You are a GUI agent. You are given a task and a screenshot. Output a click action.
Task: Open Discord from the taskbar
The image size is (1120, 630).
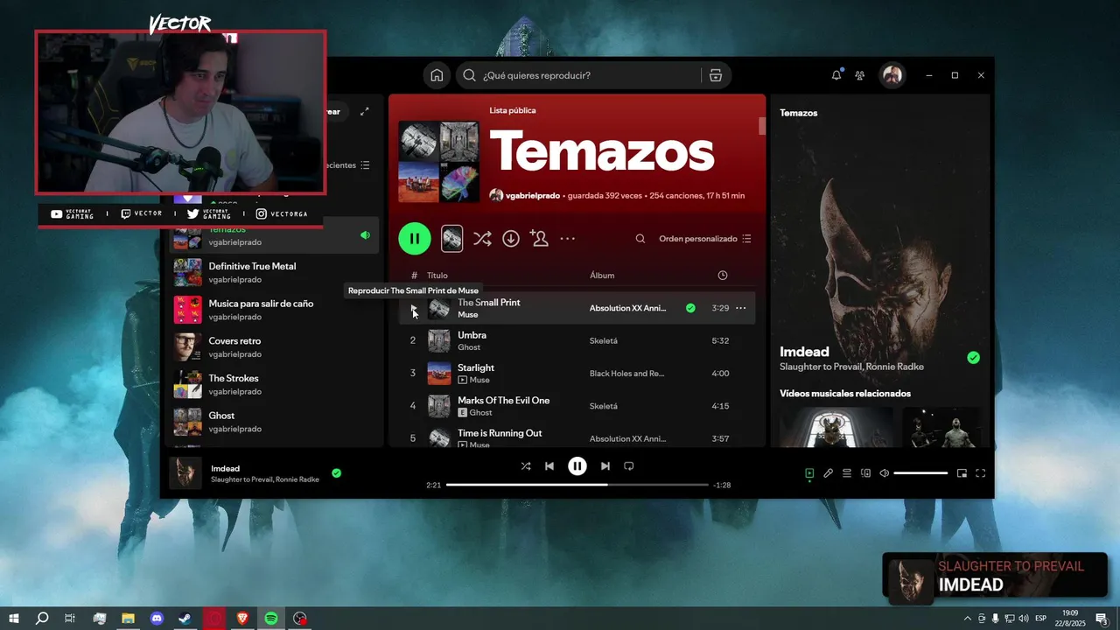[157, 619]
